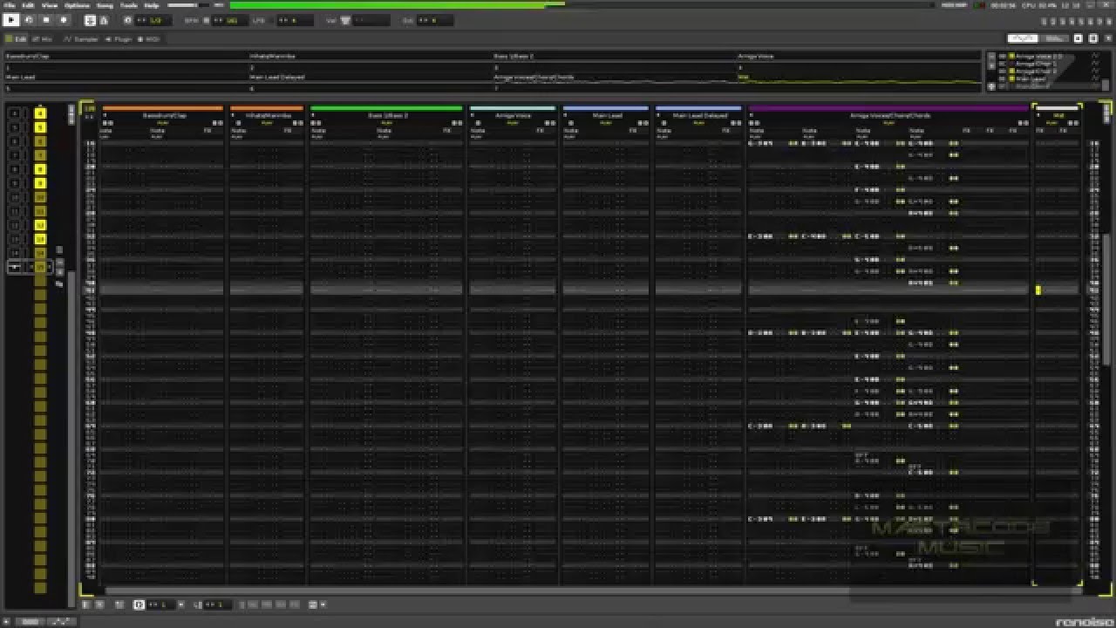Image resolution: width=1116 pixels, height=628 pixels.
Task: Switch to the Edit tab
Action: [17, 39]
